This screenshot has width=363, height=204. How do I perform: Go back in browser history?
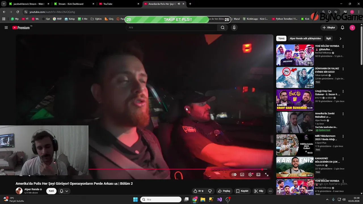4,12
